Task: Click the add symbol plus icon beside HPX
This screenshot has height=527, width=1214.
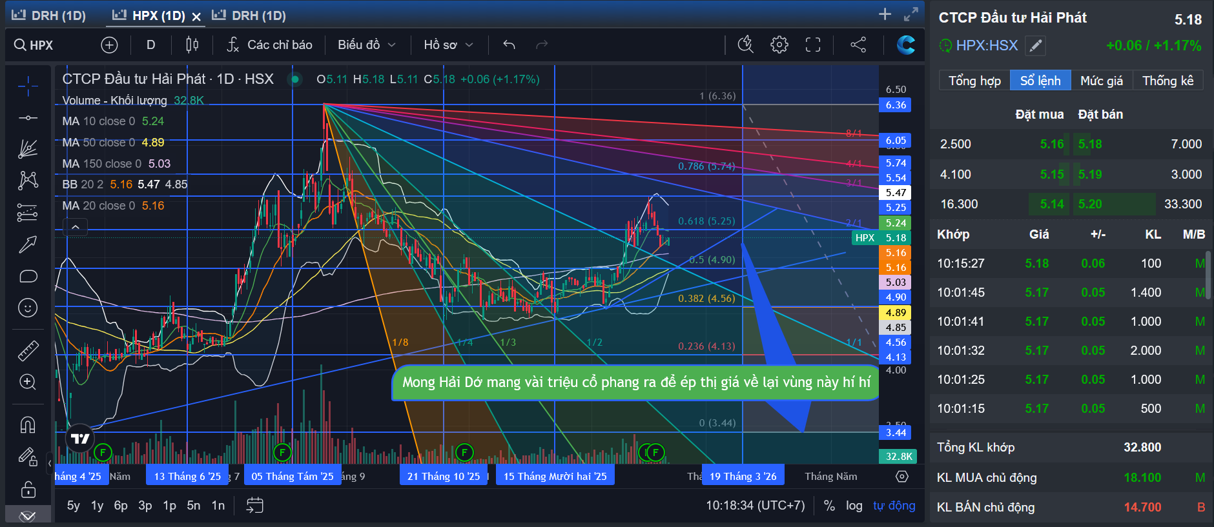Action: pos(109,45)
